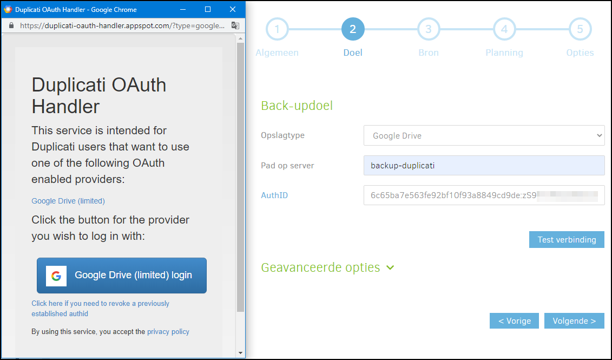Maximize the Duplicati OAuth Handler window
The height and width of the screenshot is (360, 612).
[208, 9]
